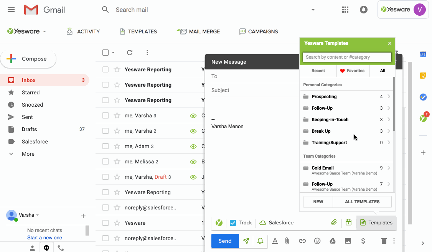Screen dimensions: 432x252
Task: Open the Google apps grid
Action: pyautogui.click(x=345, y=10)
